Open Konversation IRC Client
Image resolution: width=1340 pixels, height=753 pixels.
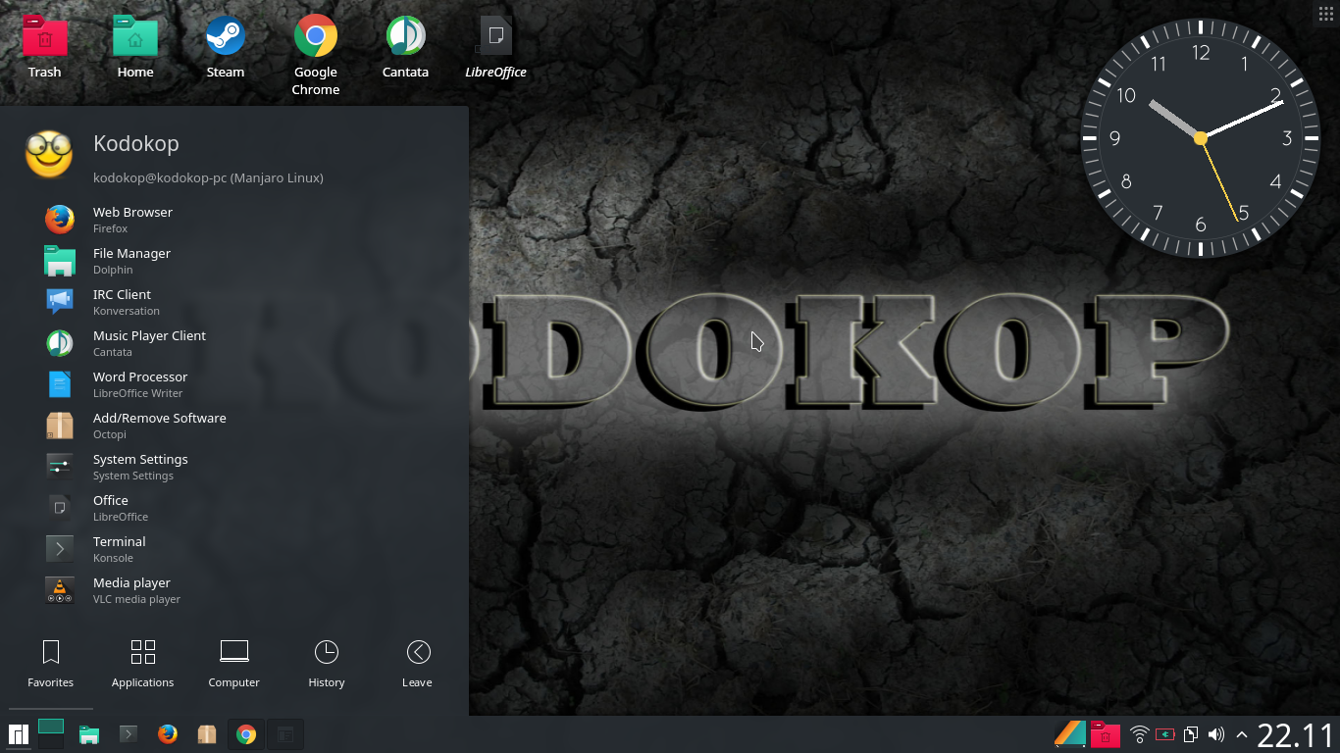(x=122, y=302)
